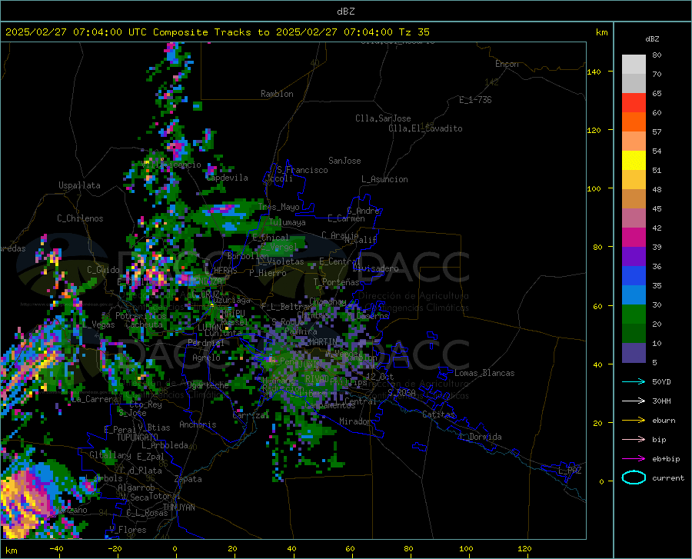Click the 'Agrelo' map label

pos(206,358)
